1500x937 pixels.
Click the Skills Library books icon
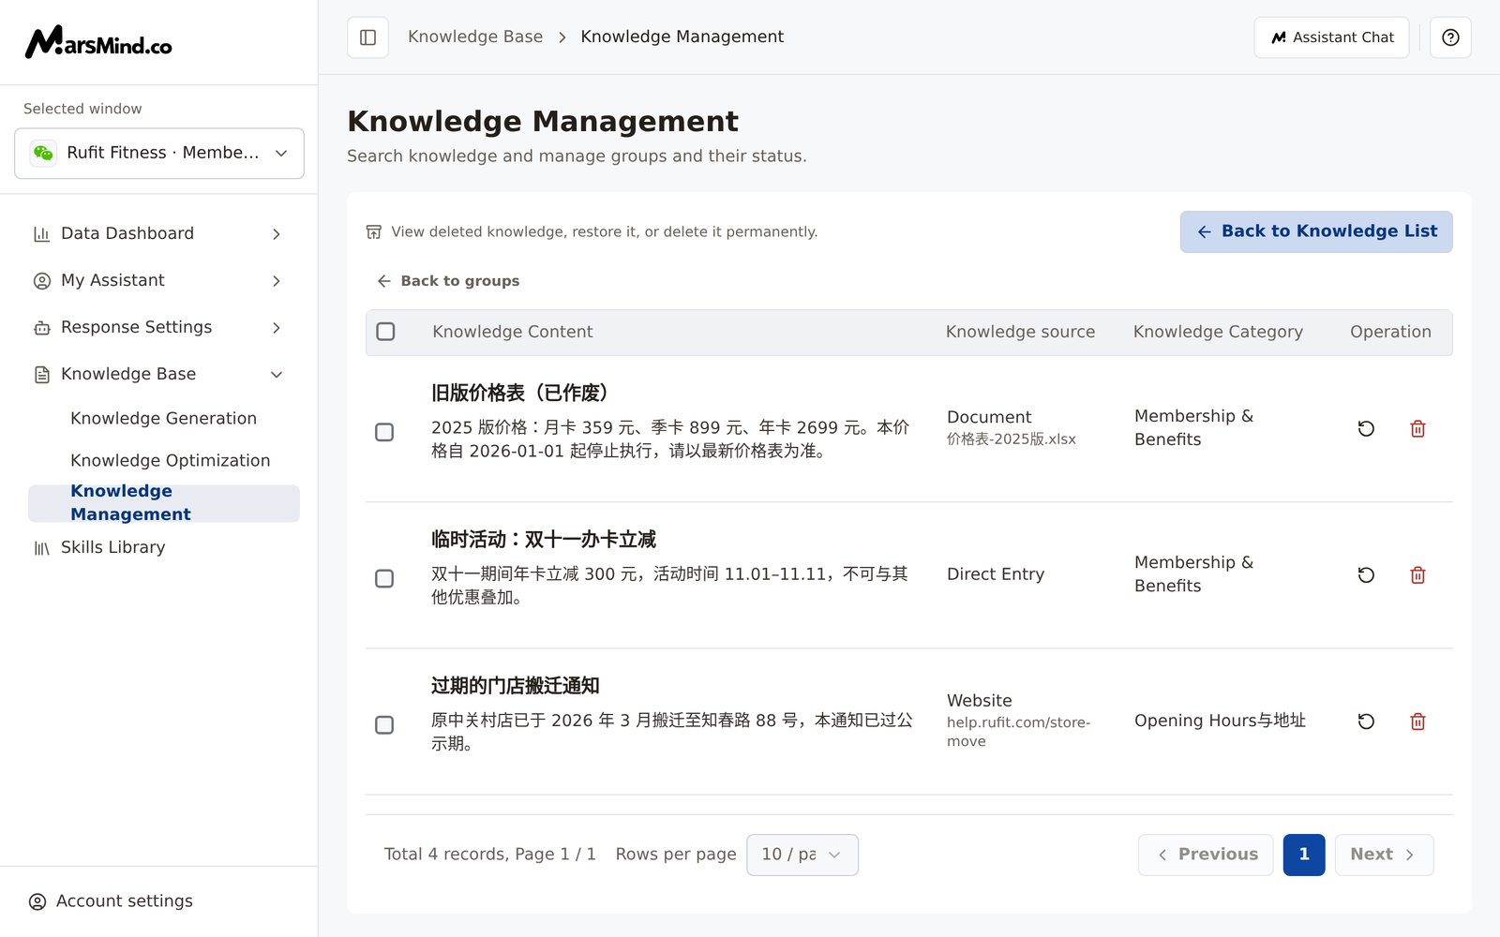coord(41,547)
